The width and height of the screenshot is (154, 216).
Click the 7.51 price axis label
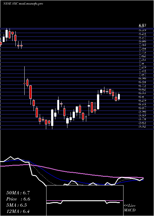point(142,60)
